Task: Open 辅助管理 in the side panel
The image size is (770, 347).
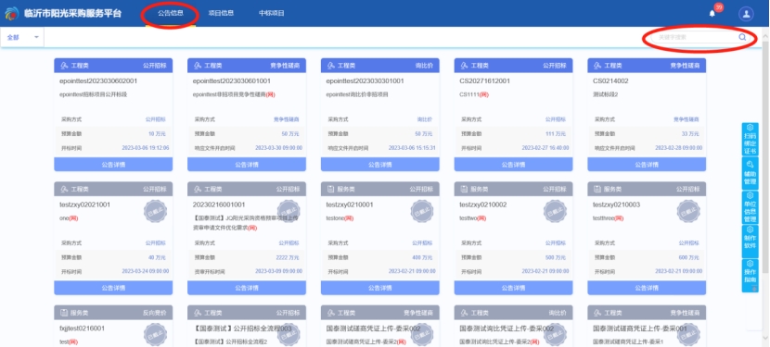Action: pyautogui.click(x=750, y=173)
